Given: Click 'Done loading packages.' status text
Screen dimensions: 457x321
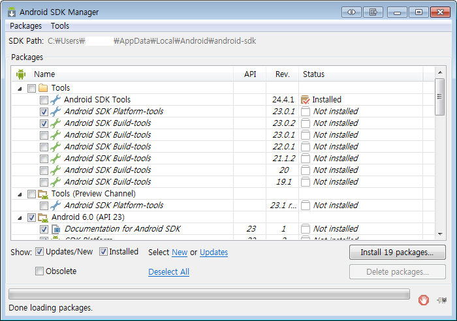Looking at the screenshot, I should click(50, 308).
